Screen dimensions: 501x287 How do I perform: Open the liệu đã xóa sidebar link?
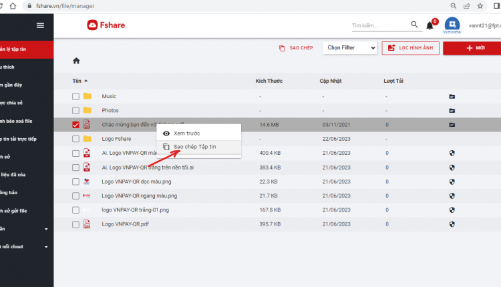pyautogui.click(x=27, y=175)
